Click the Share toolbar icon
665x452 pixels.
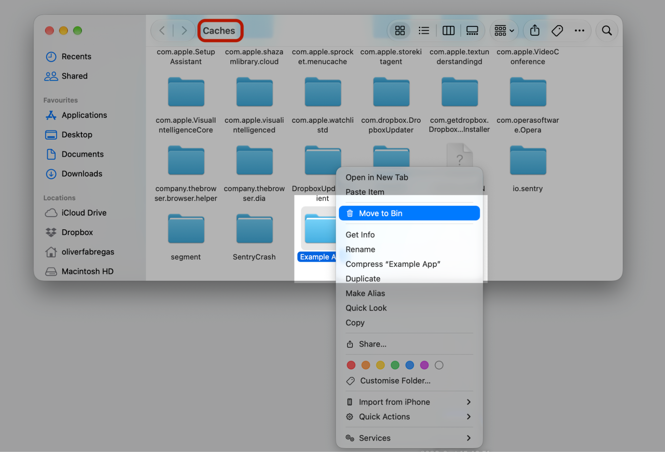point(535,31)
